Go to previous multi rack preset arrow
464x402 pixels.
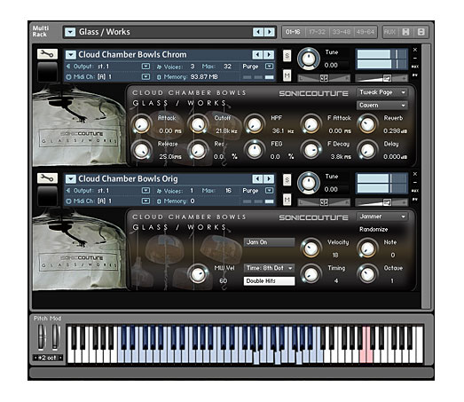pos(258,32)
